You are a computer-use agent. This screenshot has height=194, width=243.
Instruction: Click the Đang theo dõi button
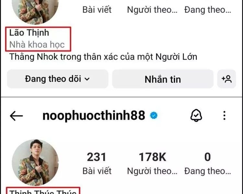(57, 79)
